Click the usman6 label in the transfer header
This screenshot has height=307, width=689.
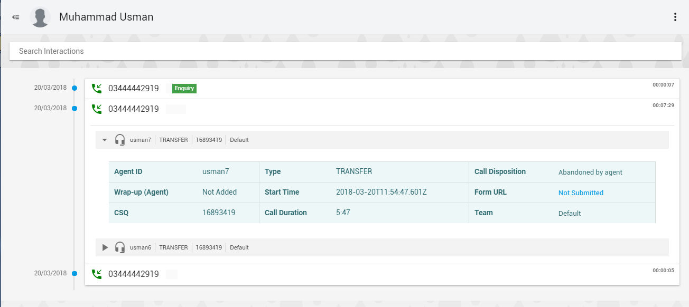pos(141,248)
